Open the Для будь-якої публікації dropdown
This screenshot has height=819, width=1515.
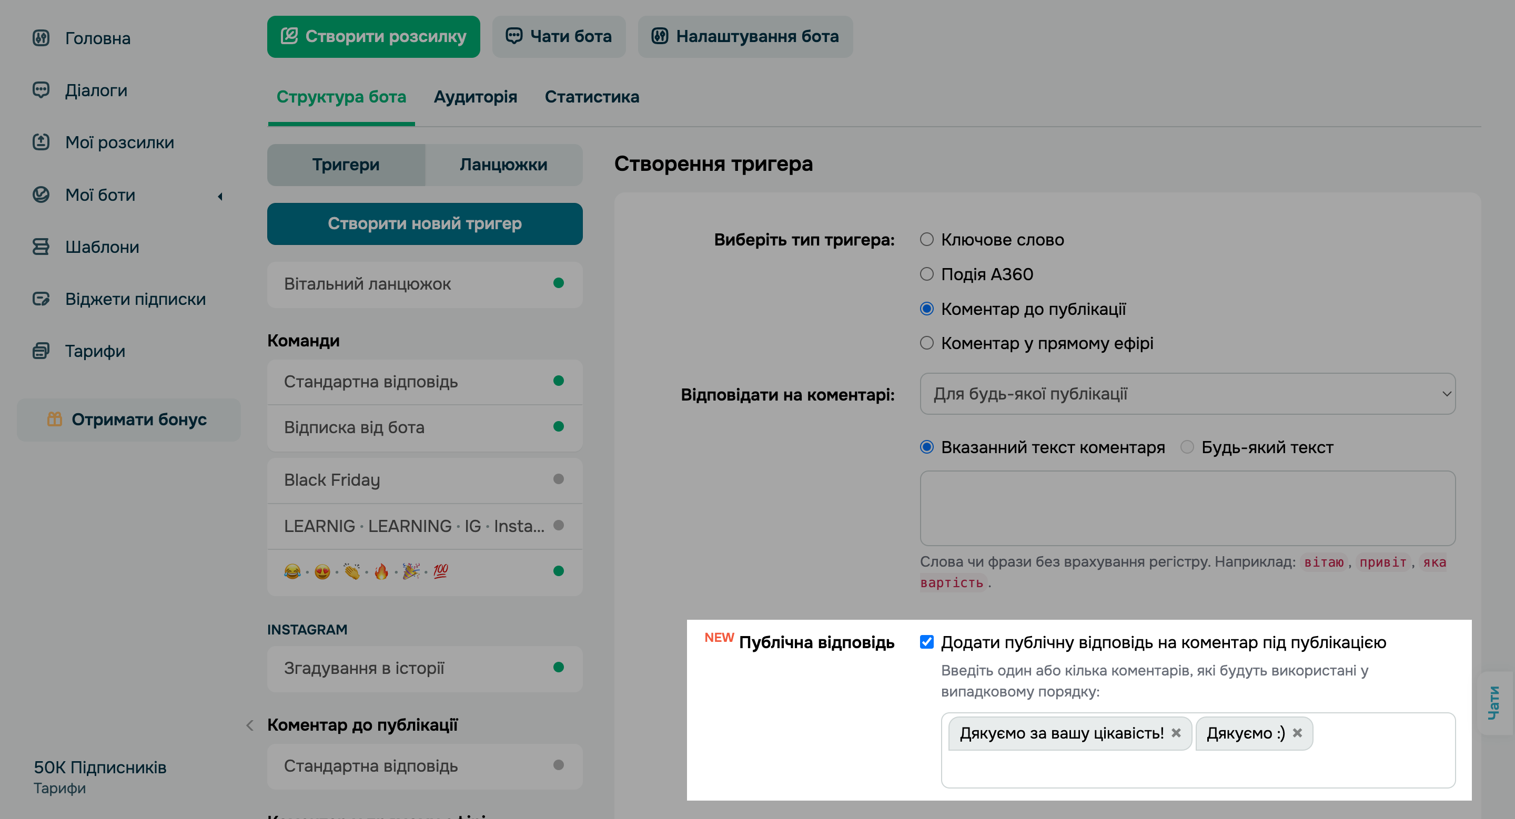coord(1187,394)
